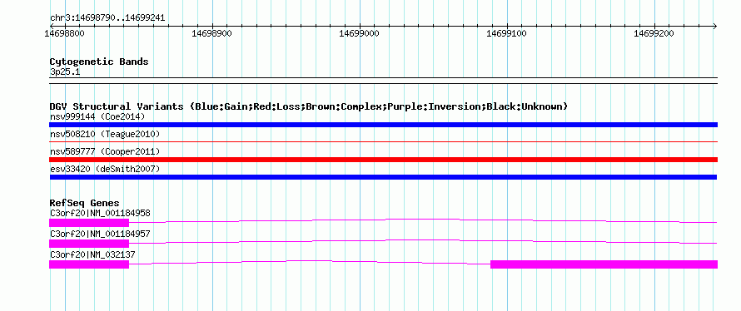Click the thin red line for nsv508210

pos(383,141)
